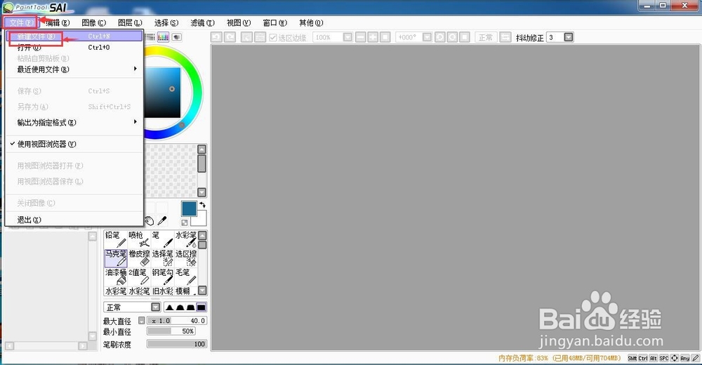This screenshot has width=702, height=365.
Task: Toggle the small button beside 最大直径
Action: pyautogui.click(x=142, y=320)
